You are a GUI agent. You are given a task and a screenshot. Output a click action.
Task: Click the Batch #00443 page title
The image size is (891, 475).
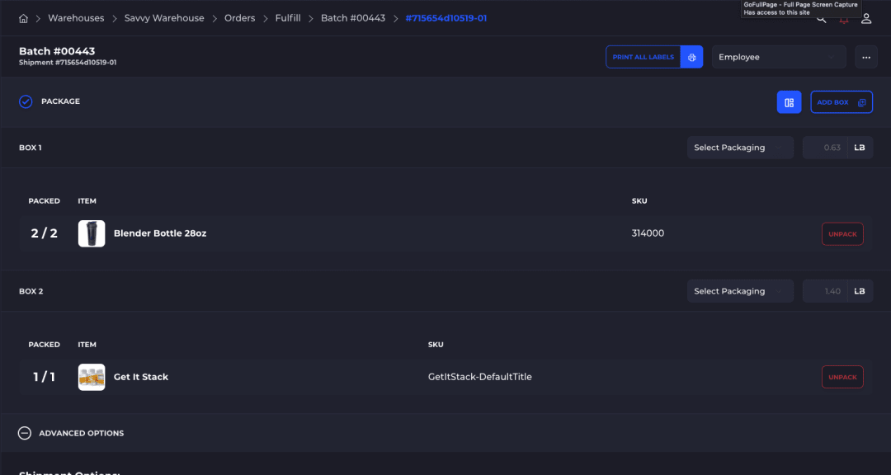[x=57, y=51]
